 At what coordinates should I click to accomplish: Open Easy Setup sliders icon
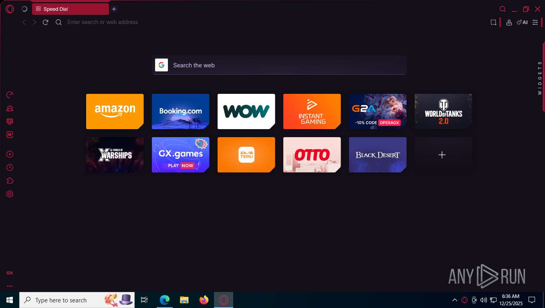(x=535, y=22)
